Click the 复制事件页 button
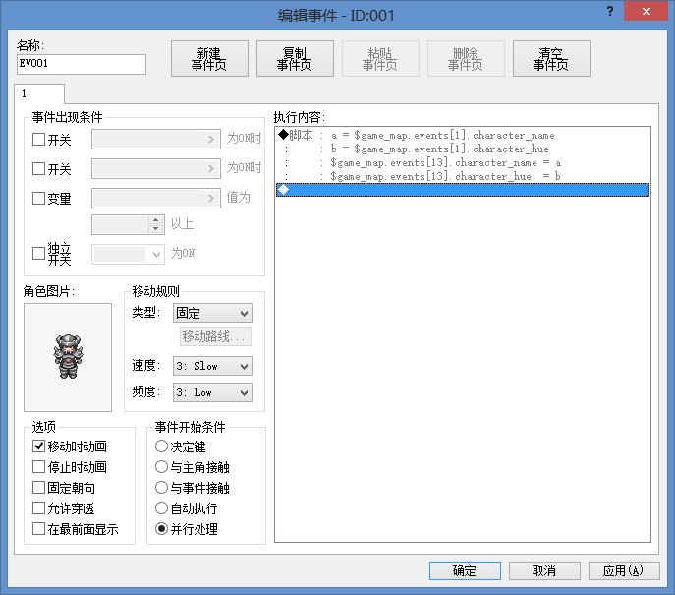This screenshot has width=675, height=595. point(295,59)
